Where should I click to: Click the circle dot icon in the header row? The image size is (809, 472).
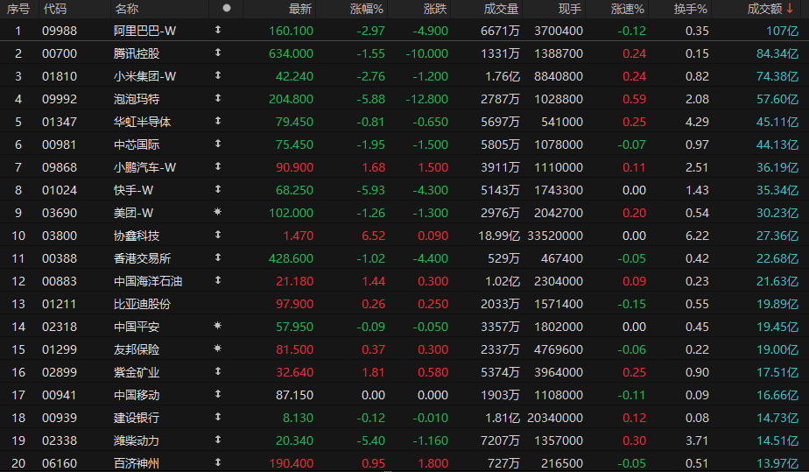point(227,8)
